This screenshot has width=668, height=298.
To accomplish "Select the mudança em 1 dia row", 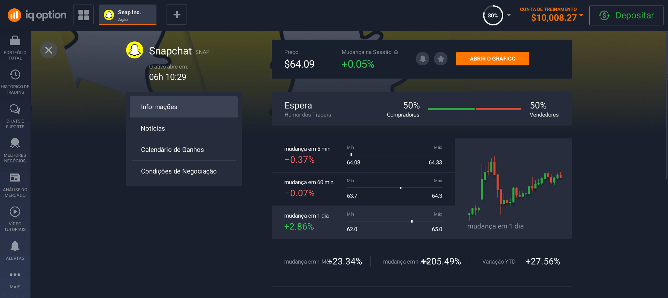I will coord(363,222).
